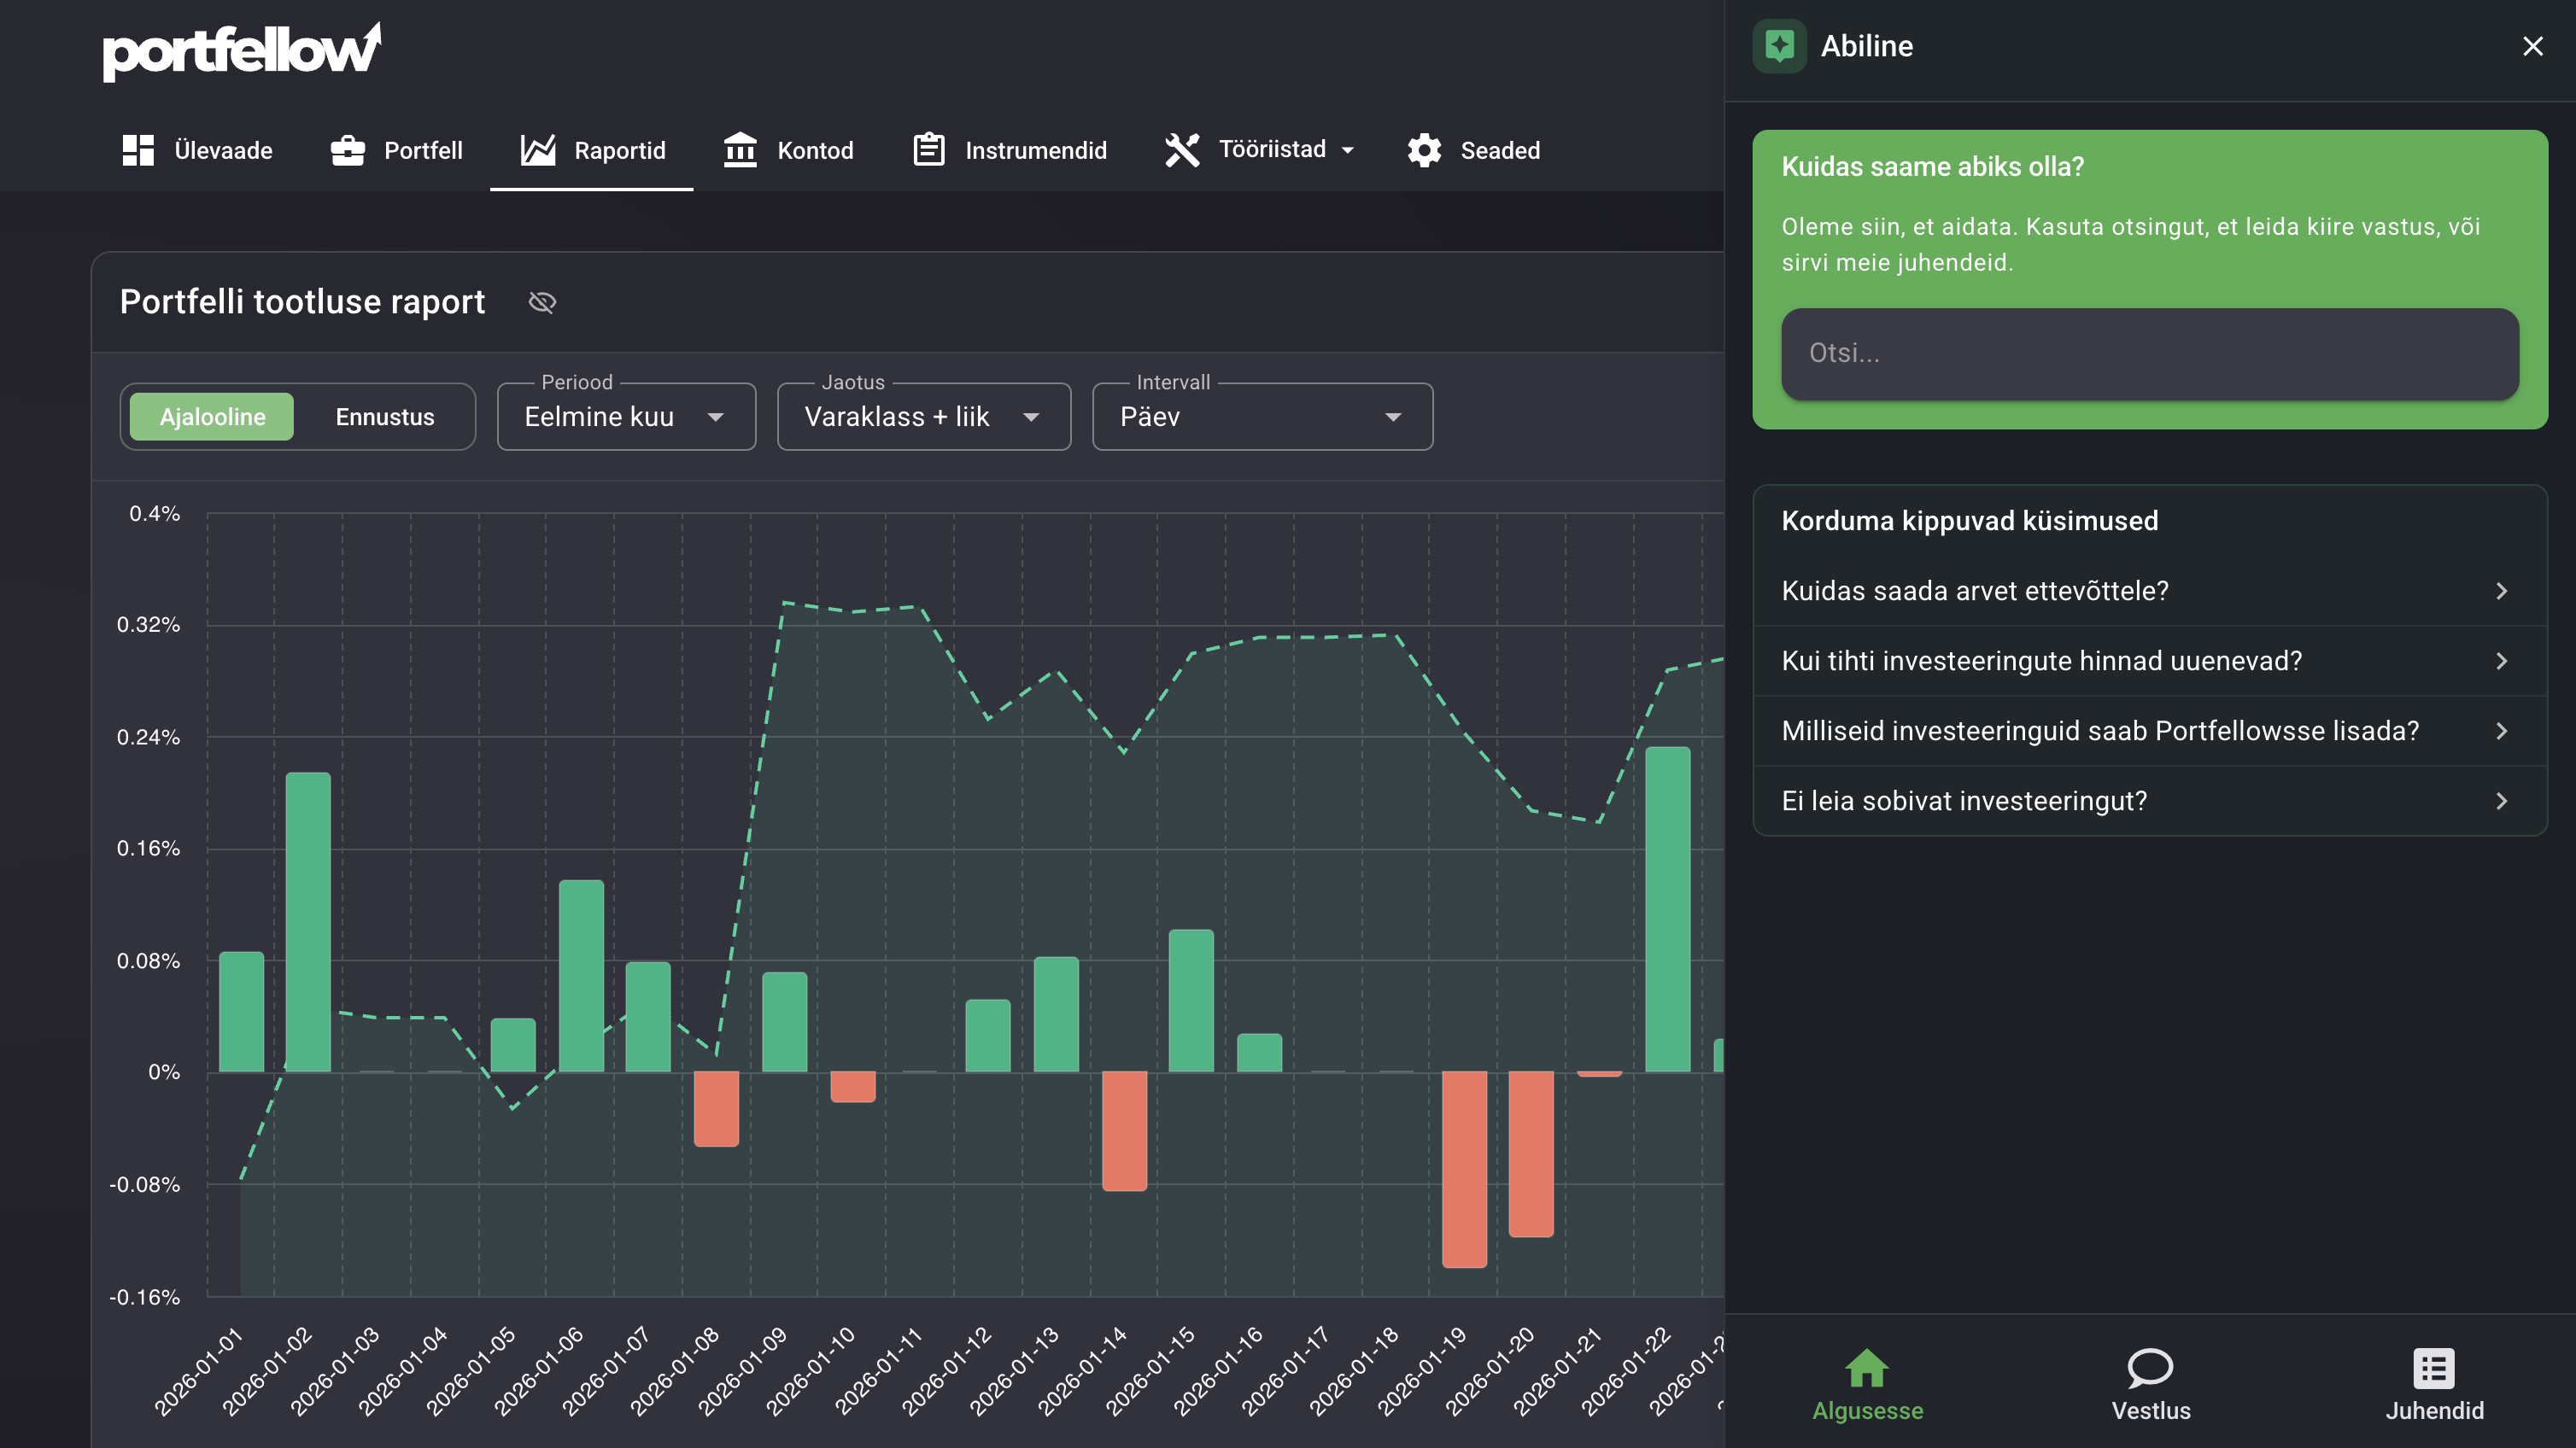This screenshot has width=2576, height=1448.
Task: Toggle report value visibility eye icon
Action: [x=542, y=301]
